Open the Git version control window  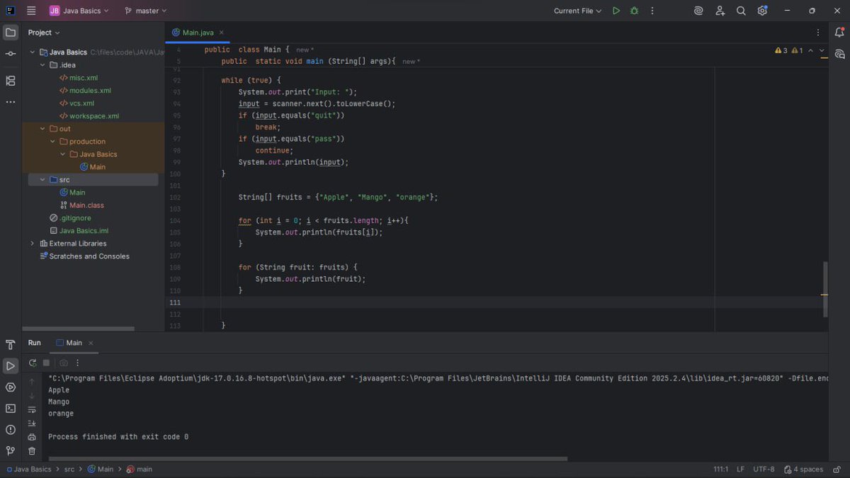[x=11, y=450]
